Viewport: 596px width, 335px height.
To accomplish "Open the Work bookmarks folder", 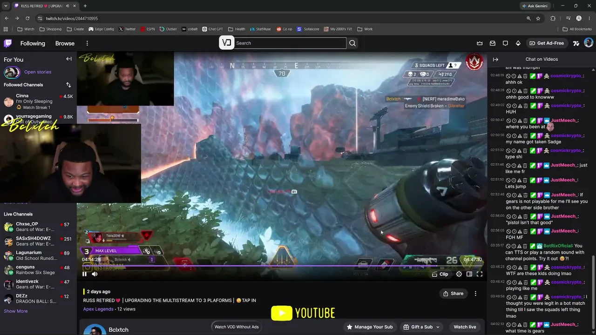I will click(365, 29).
